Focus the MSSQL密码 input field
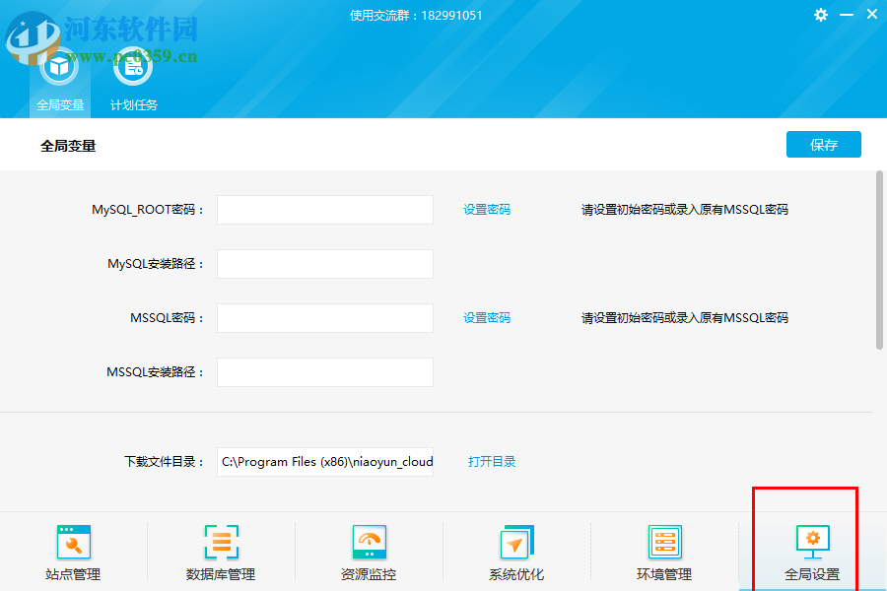 [324, 318]
